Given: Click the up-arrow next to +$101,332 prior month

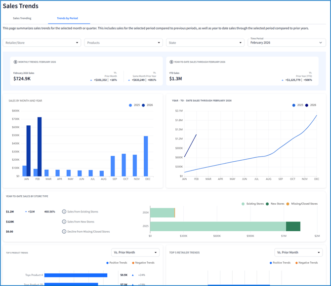Looking at the screenshot, I should tap(91, 80).
